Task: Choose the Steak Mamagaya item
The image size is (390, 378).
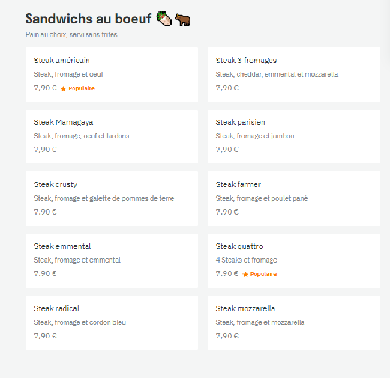Action: coord(112,137)
